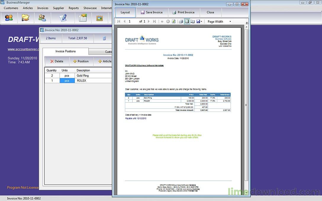This screenshot has height=201, width=322.
Task: Click the Print Invoice button
Action: click(183, 12)
